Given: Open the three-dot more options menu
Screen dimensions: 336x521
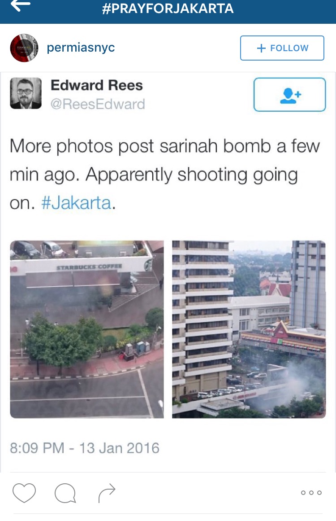Looking at the screenshot, I should coord(311,492).
